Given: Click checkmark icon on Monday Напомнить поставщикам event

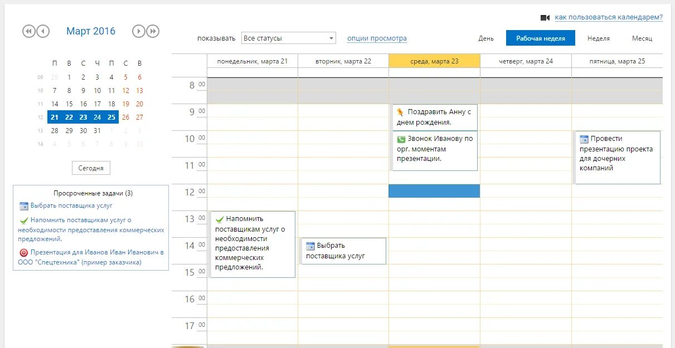Looking at the screenshot, I should tap(220, 219).
